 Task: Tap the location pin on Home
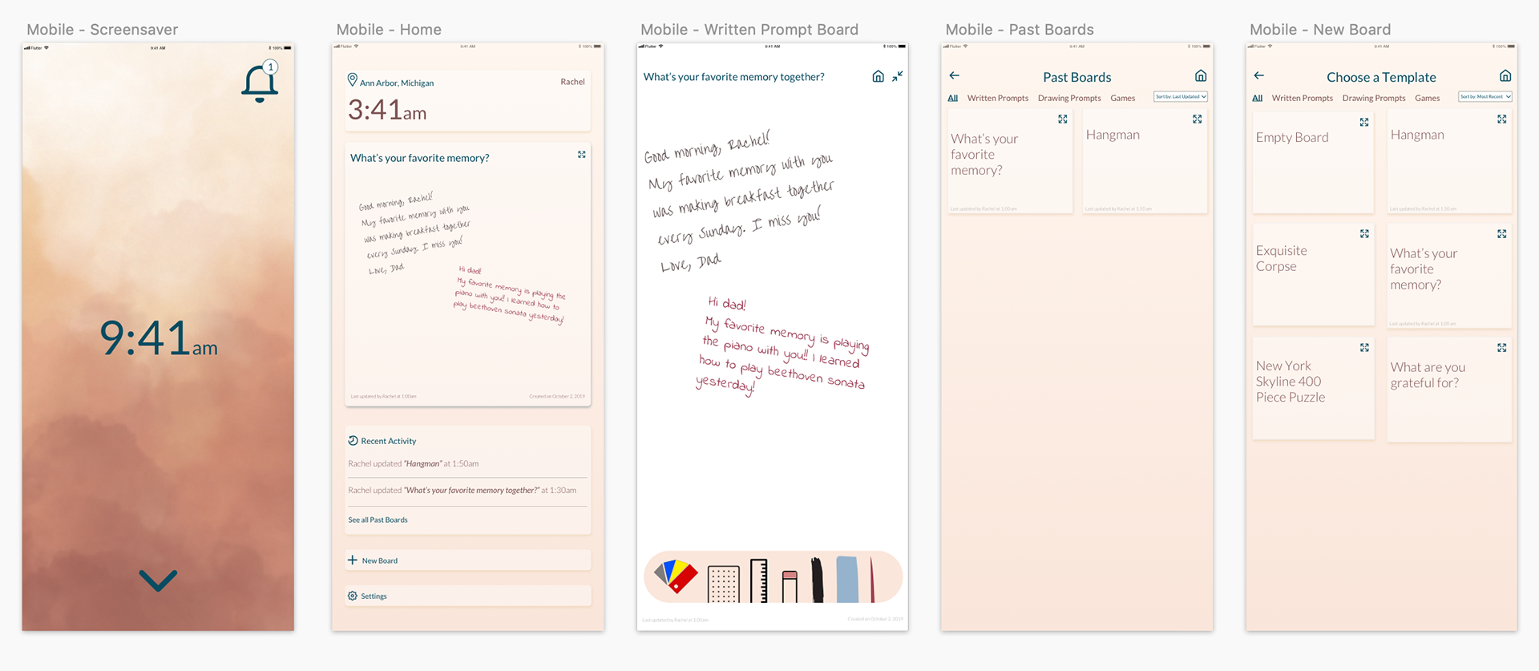(x=352, y=80)
